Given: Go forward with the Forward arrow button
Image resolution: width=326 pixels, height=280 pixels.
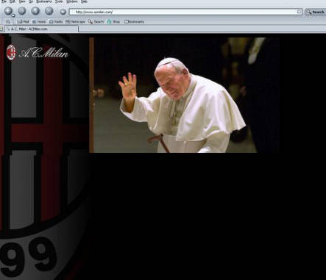Looking at the screenshot, I should pos(21,11).
